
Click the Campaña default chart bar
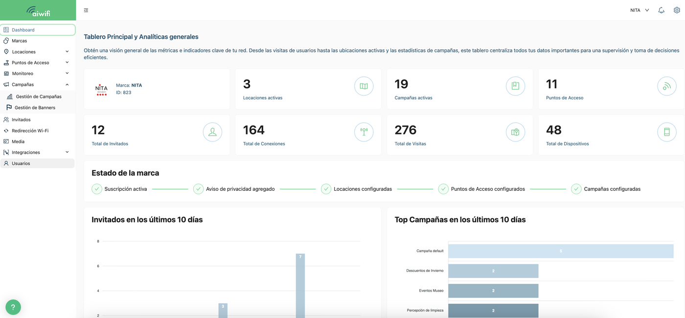click(560, 251)
